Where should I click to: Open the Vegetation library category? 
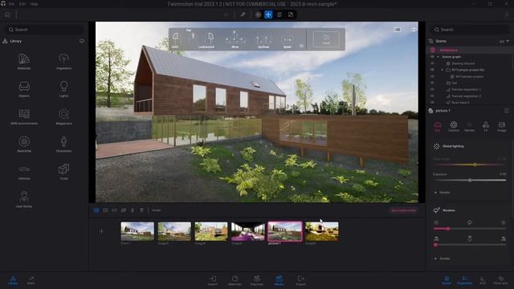63,61
